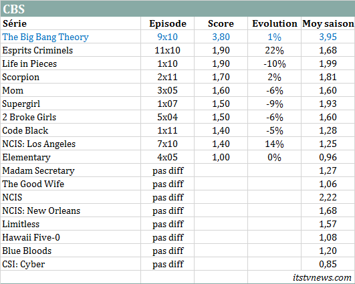
Task: Click season average 1,06
Action: 328,184
